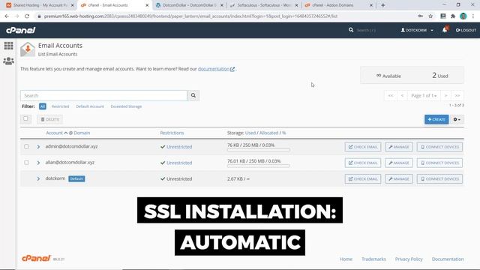Open the Trademarks footer link
The width and height of the screenshot is (480, 270).
point(373,259)
